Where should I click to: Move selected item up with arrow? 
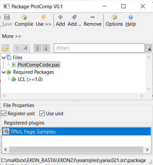coord(37,48)
